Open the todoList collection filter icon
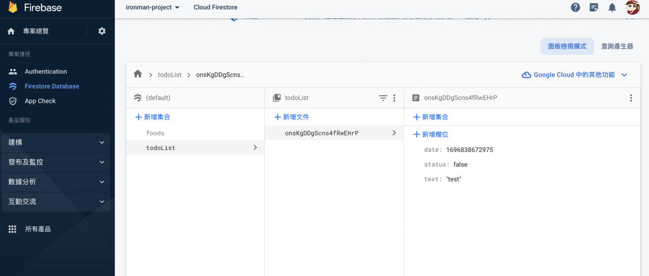Viewport: 649px width, 276px height. [383, 98]
